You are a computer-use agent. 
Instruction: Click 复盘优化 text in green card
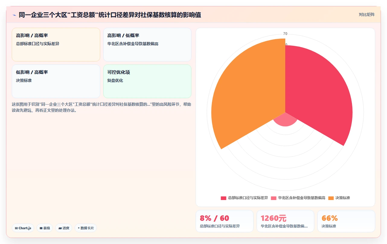[x=115, y=81]
